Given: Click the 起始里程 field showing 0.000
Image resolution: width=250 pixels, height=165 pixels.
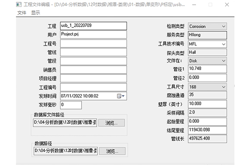Looking at the screenshot, I should pyautogui.click(x=207, y=121).
